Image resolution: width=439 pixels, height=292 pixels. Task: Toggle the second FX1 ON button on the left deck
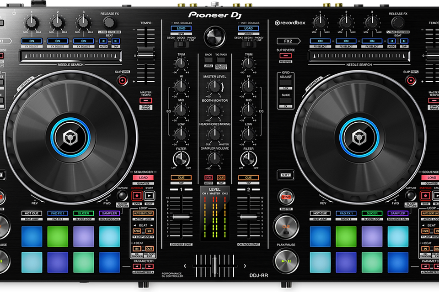tap(58, 41)
